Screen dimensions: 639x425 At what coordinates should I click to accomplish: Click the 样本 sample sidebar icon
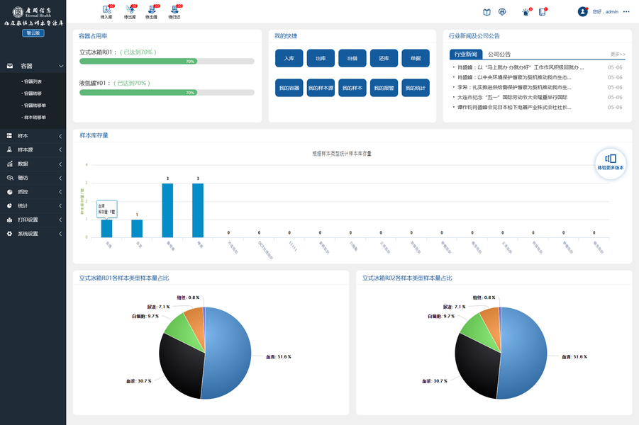pos(10,136)
